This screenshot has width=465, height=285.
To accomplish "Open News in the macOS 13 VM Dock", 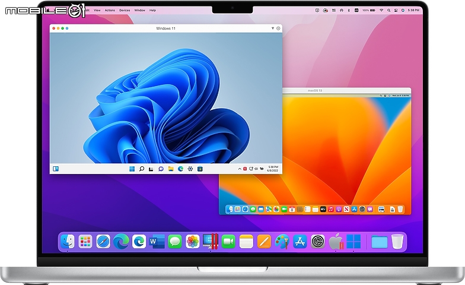I will pyautogui.click(x=346, y=209).
